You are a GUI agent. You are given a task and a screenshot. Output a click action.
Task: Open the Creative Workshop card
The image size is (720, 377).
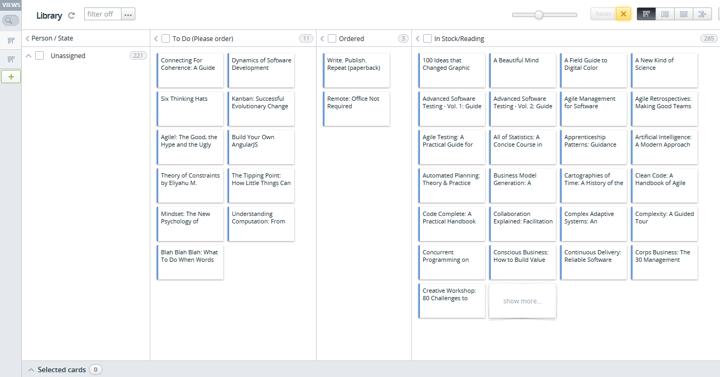tap(452, 301)
